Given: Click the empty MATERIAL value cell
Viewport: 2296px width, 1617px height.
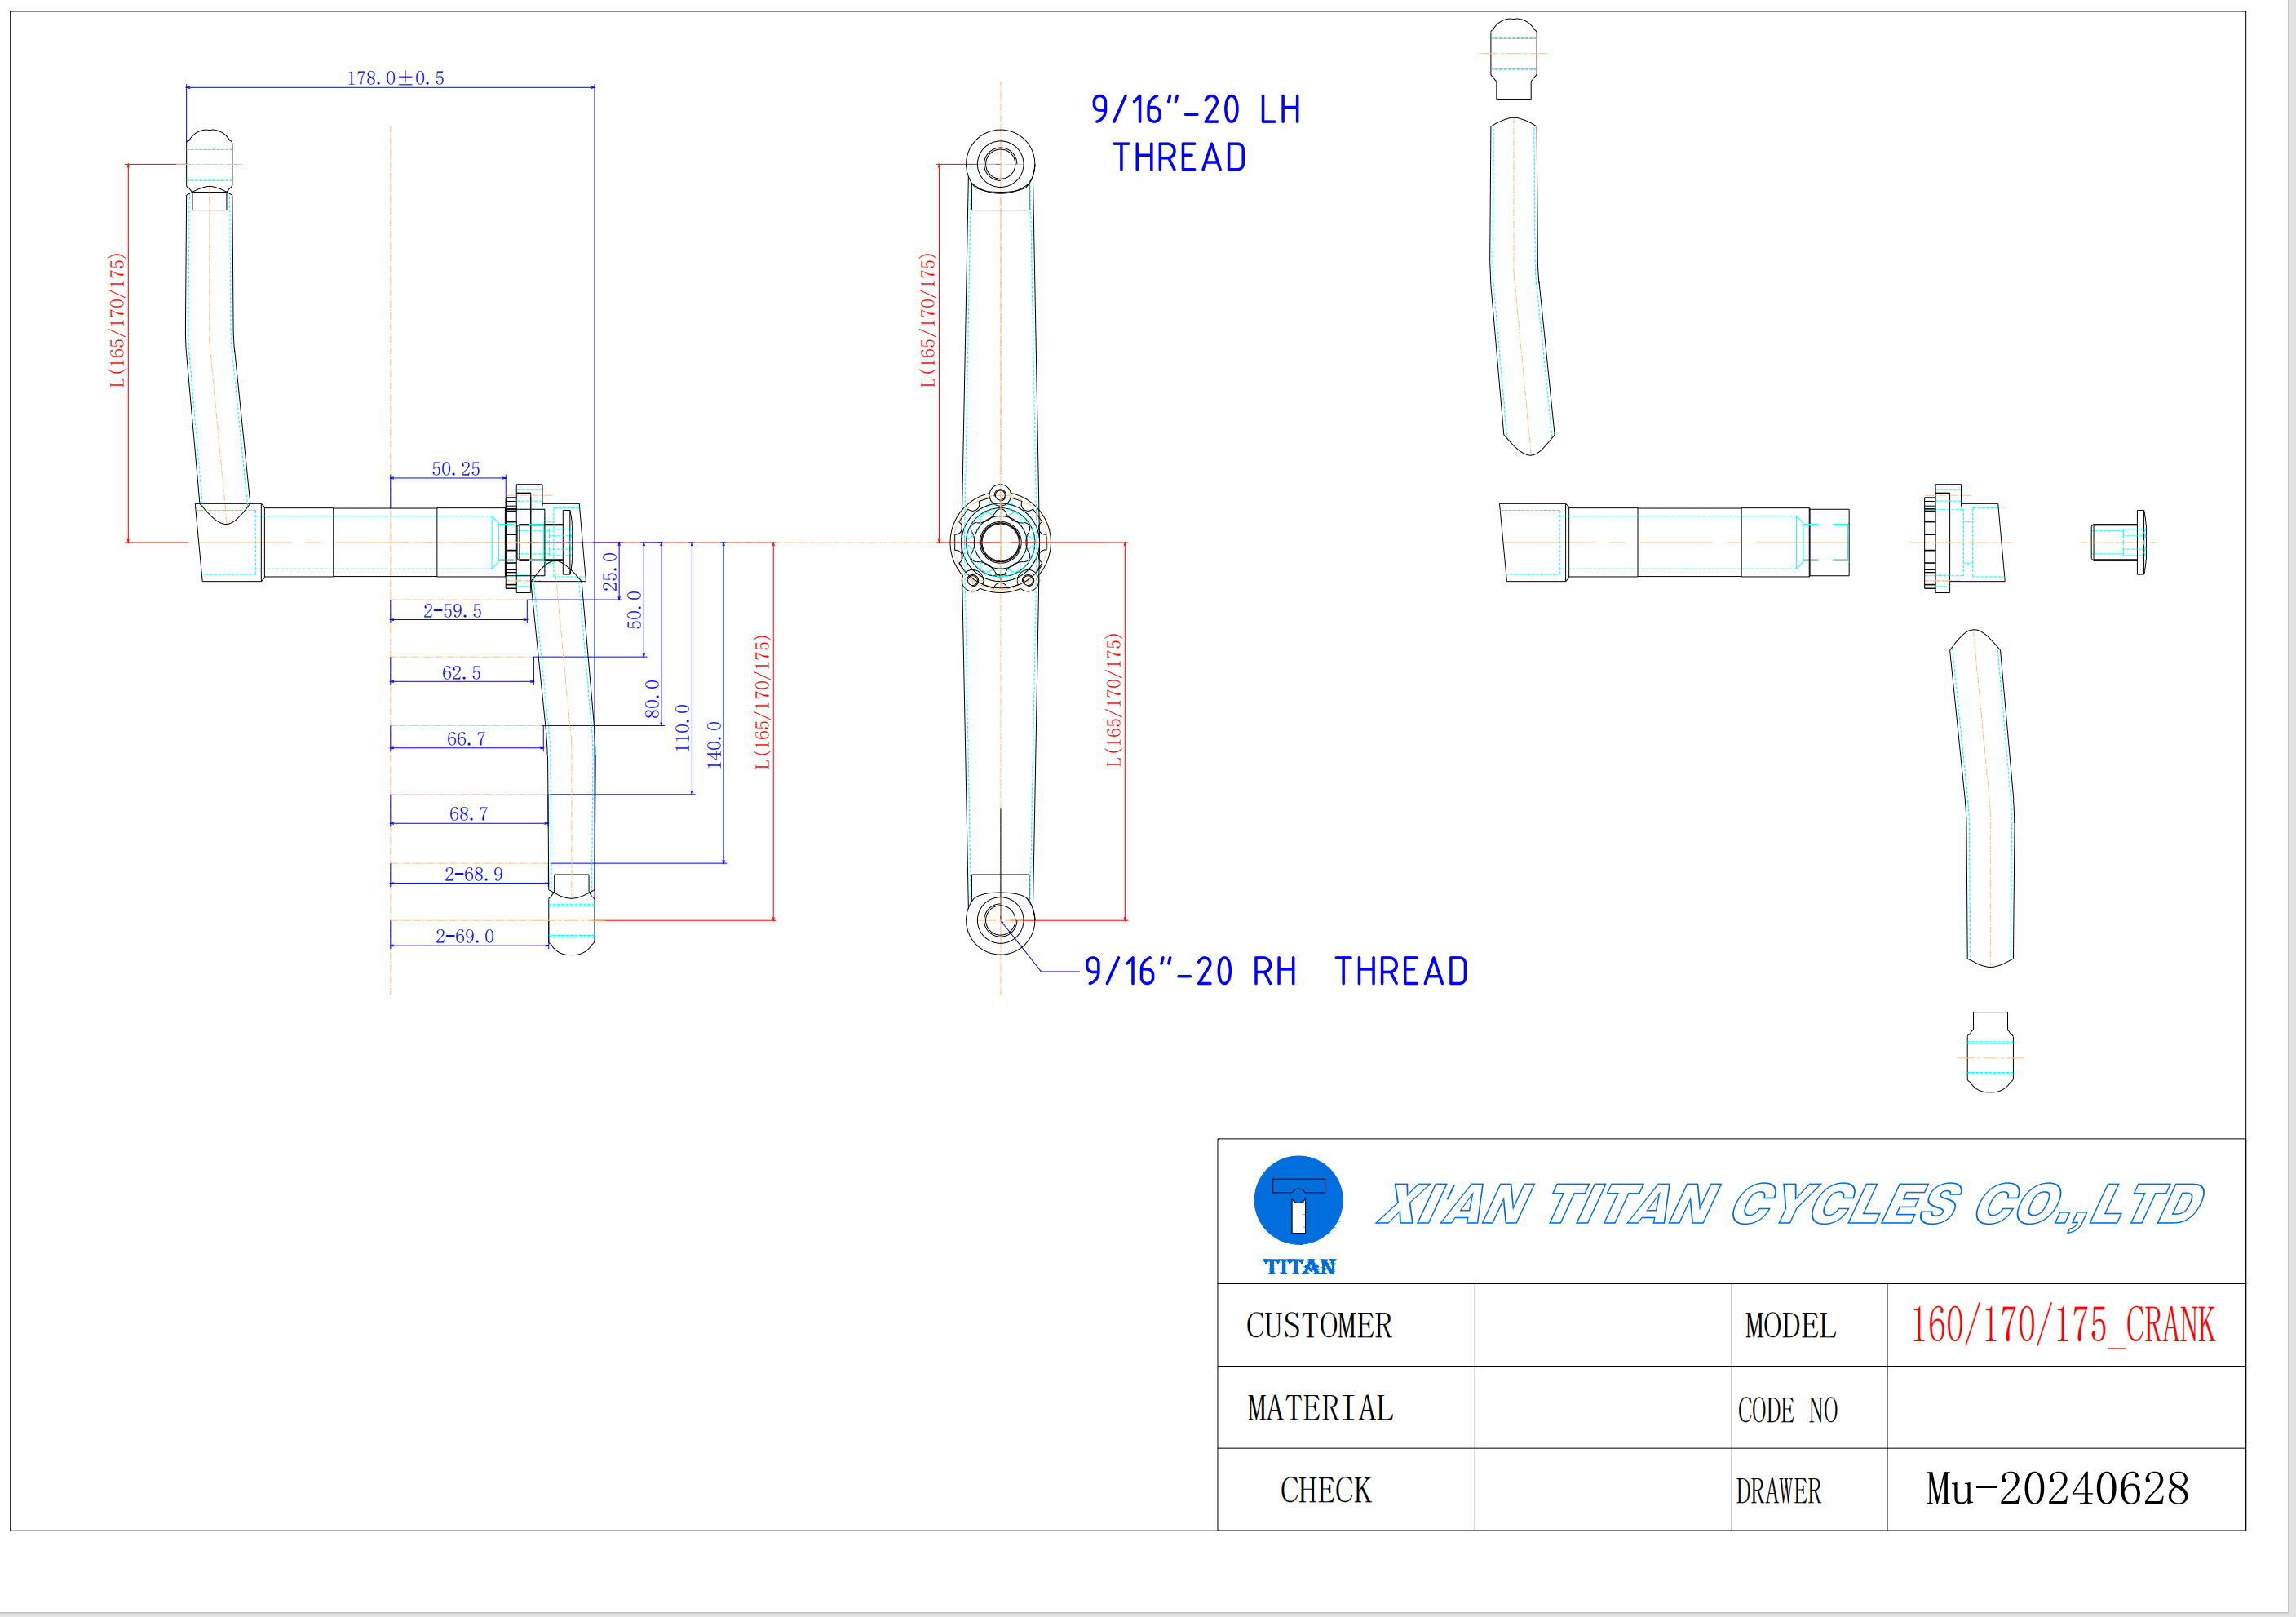Looking at the screenshot, I should pos(1602,1407).
